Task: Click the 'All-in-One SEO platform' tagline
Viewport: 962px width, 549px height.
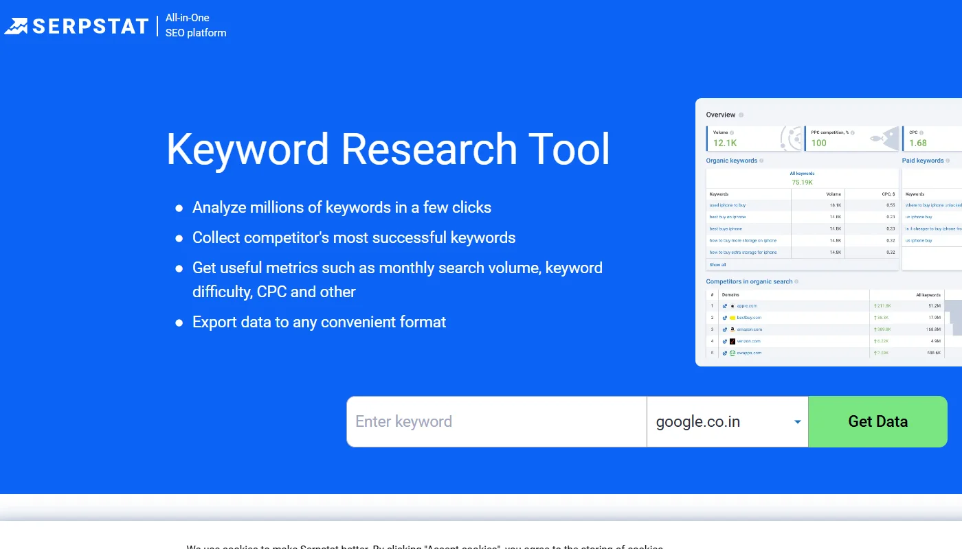Action: point(196,25)
